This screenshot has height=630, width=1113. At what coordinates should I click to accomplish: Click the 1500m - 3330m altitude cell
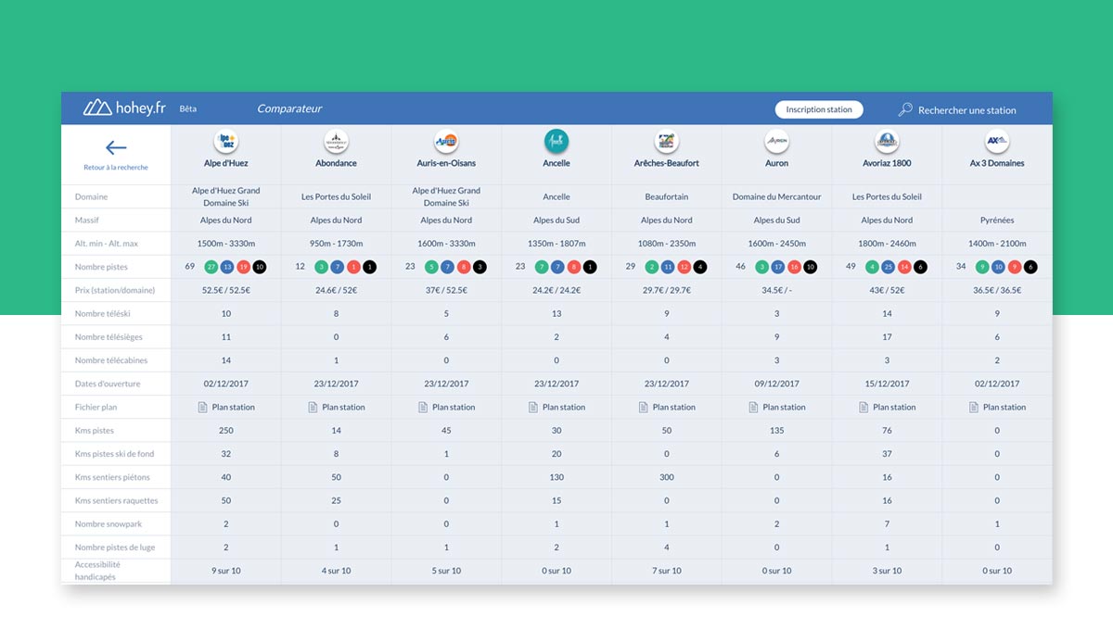[225, 244]
